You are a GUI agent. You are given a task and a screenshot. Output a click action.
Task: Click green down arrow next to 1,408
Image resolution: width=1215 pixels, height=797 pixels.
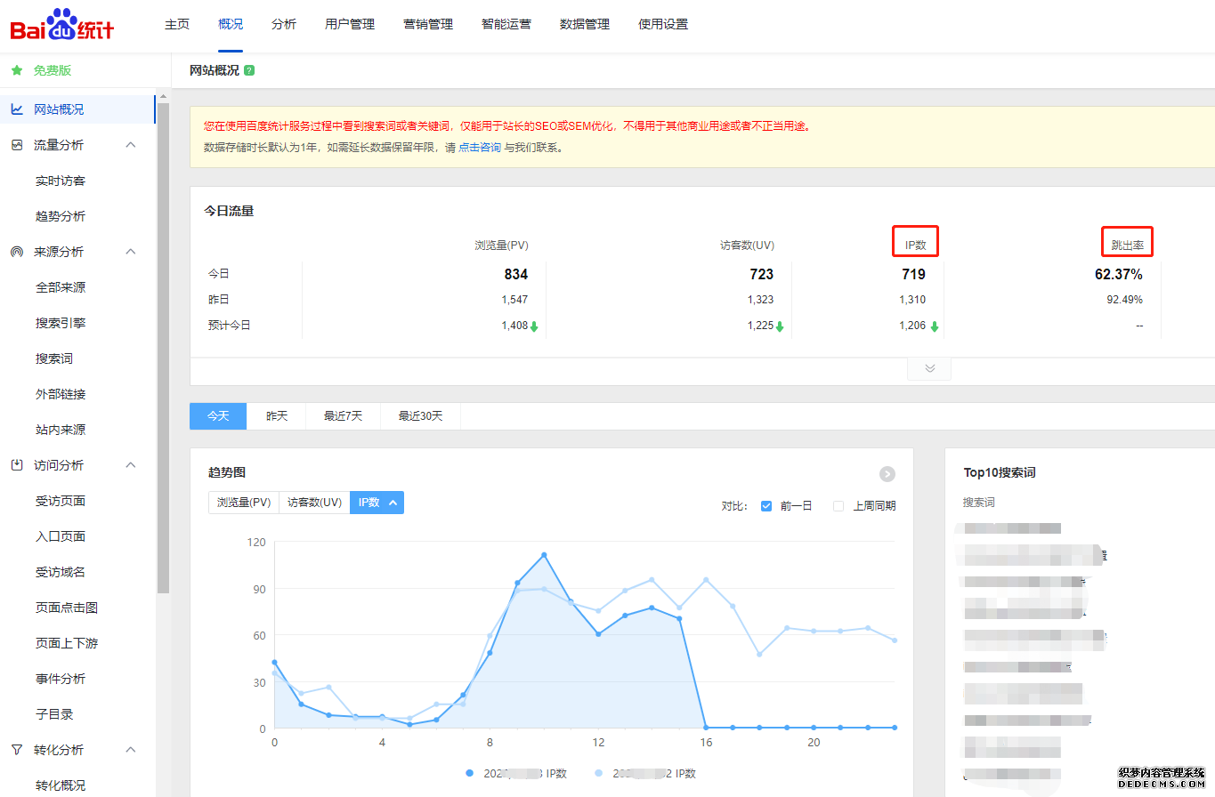click(x=534, y=326)
